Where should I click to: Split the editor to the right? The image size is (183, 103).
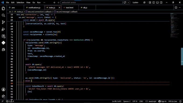click(x=176, y=8)
